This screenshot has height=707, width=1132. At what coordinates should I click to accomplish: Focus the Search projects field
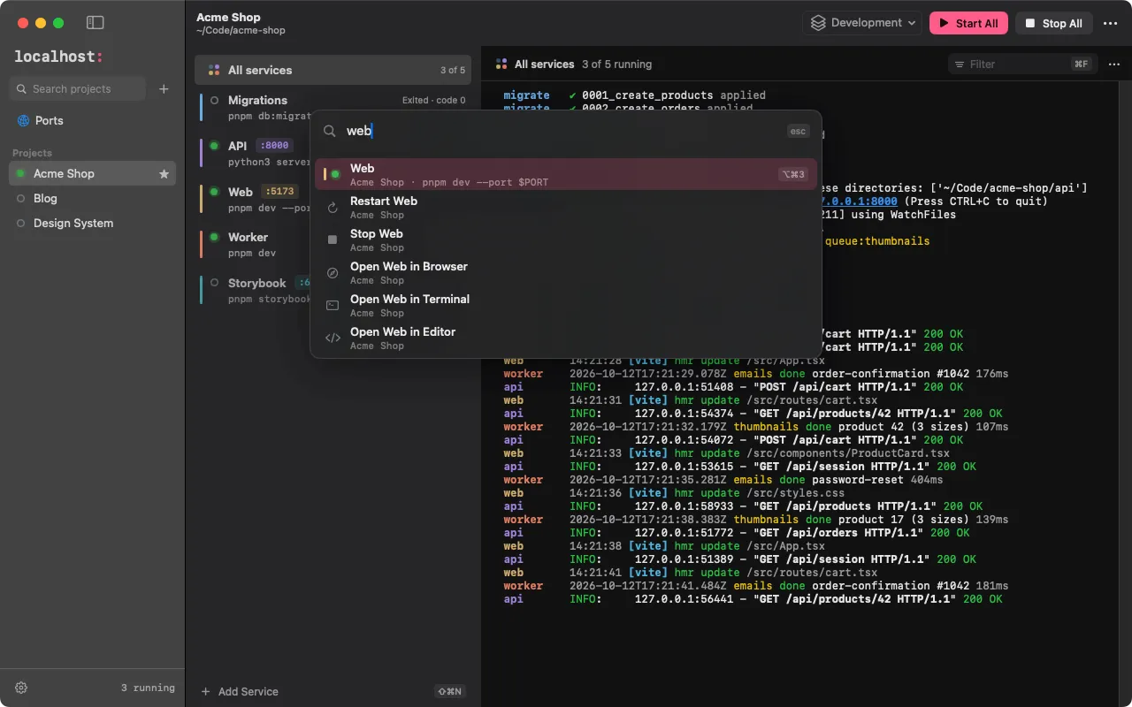[77, 88]
